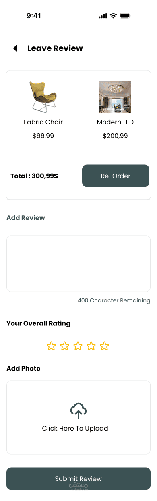Tap the Submit Review button
Screen dimensions: 157x501
pyautogui.click(x=78, y=479)
